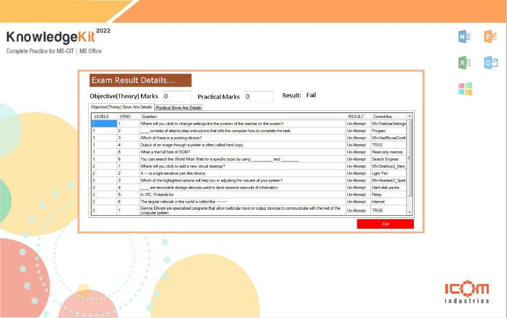
Task: Click the SRNO column header
Action: tap(128, 116)
